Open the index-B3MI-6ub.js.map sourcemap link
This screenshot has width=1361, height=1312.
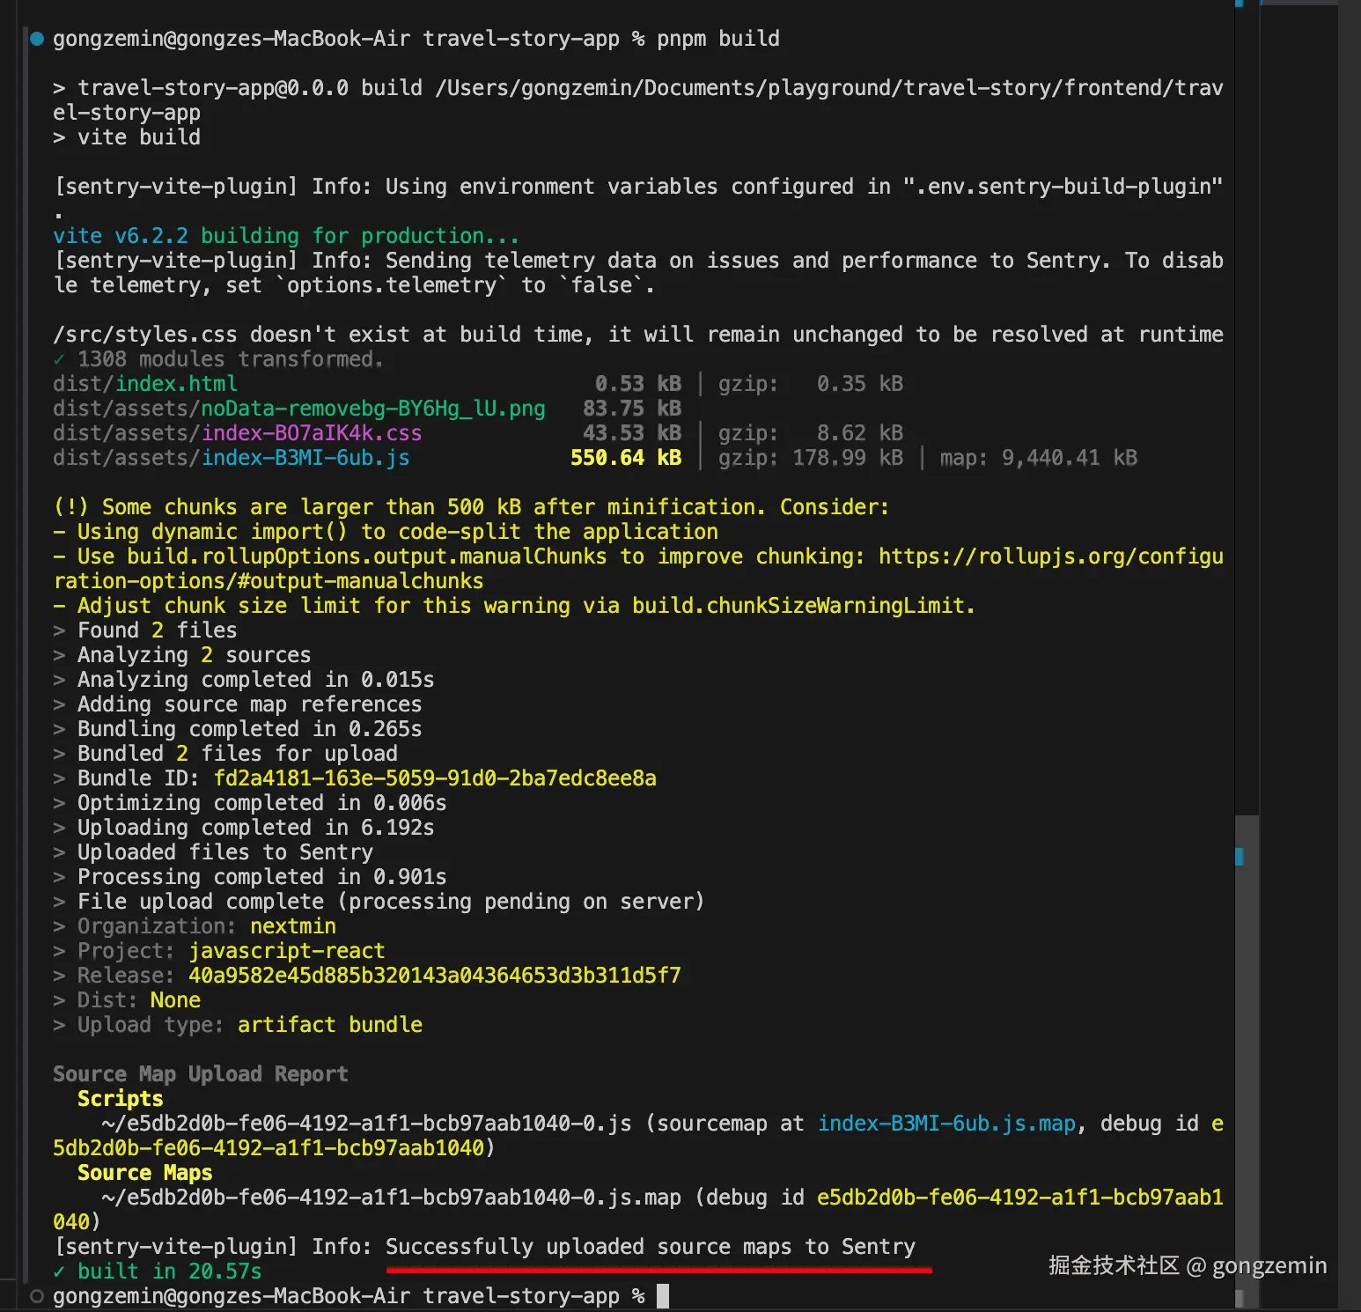(946, 1124)
